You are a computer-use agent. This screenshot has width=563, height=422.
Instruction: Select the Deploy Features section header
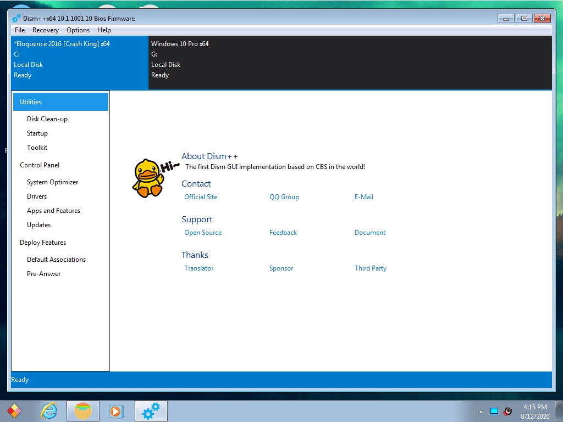(x=43, y=243)
